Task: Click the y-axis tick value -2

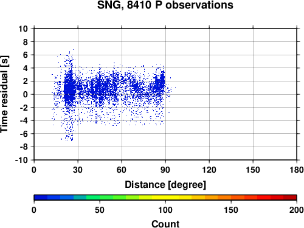Action: click(x=24, y=108)
